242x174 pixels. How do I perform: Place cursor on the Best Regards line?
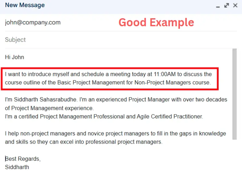pyautogui.click(x=23, y=159)
